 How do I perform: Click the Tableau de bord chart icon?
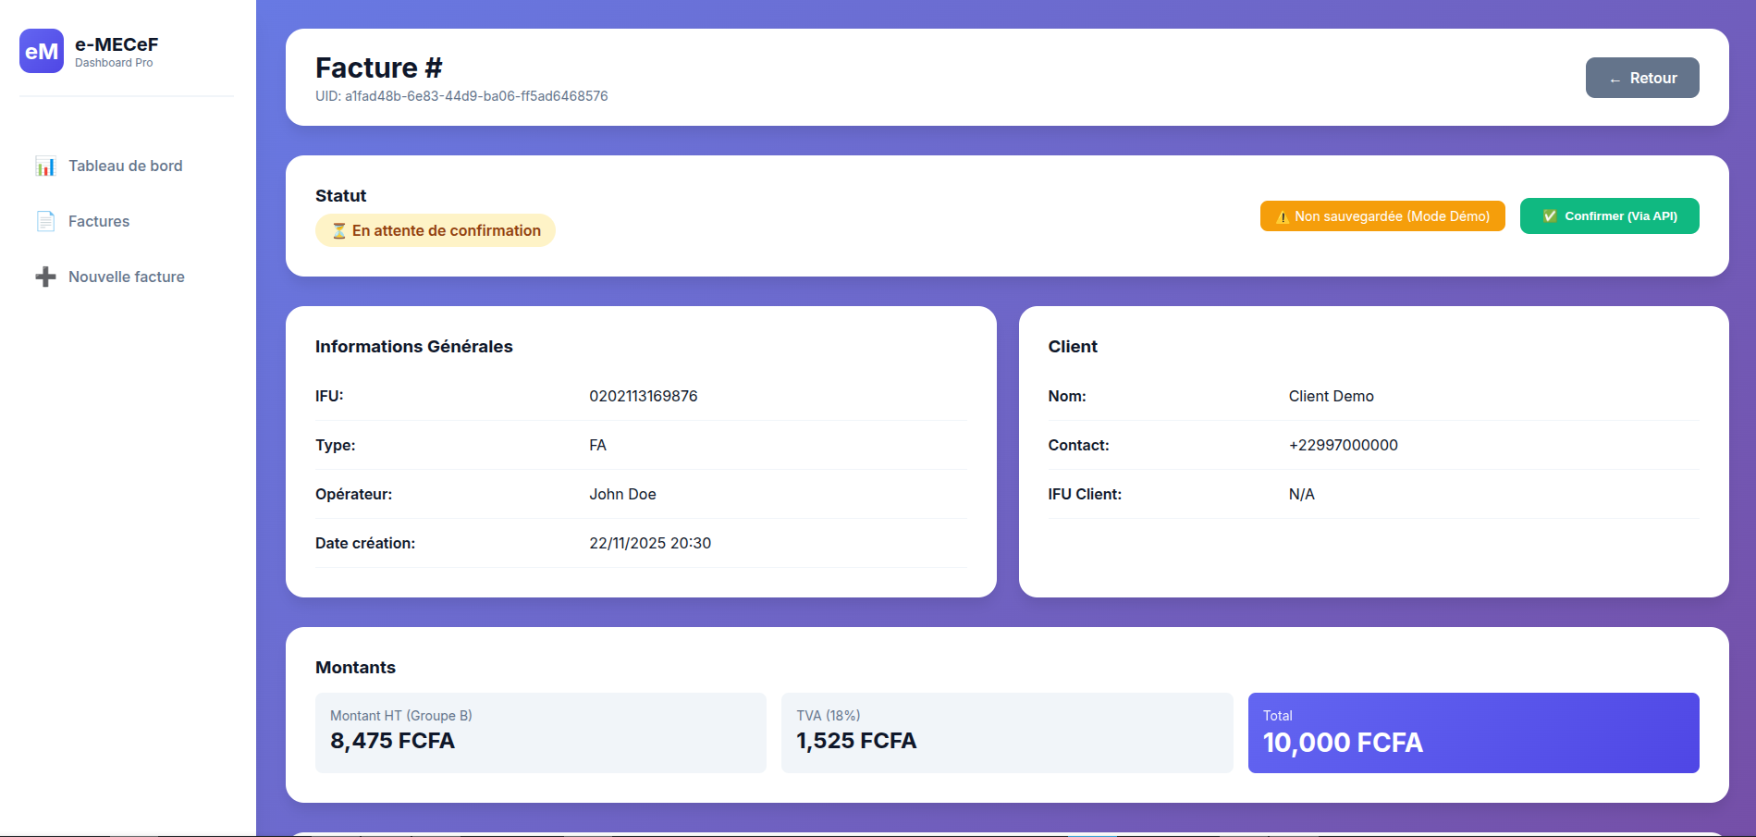pyautogui.click(x=45, y=166)
